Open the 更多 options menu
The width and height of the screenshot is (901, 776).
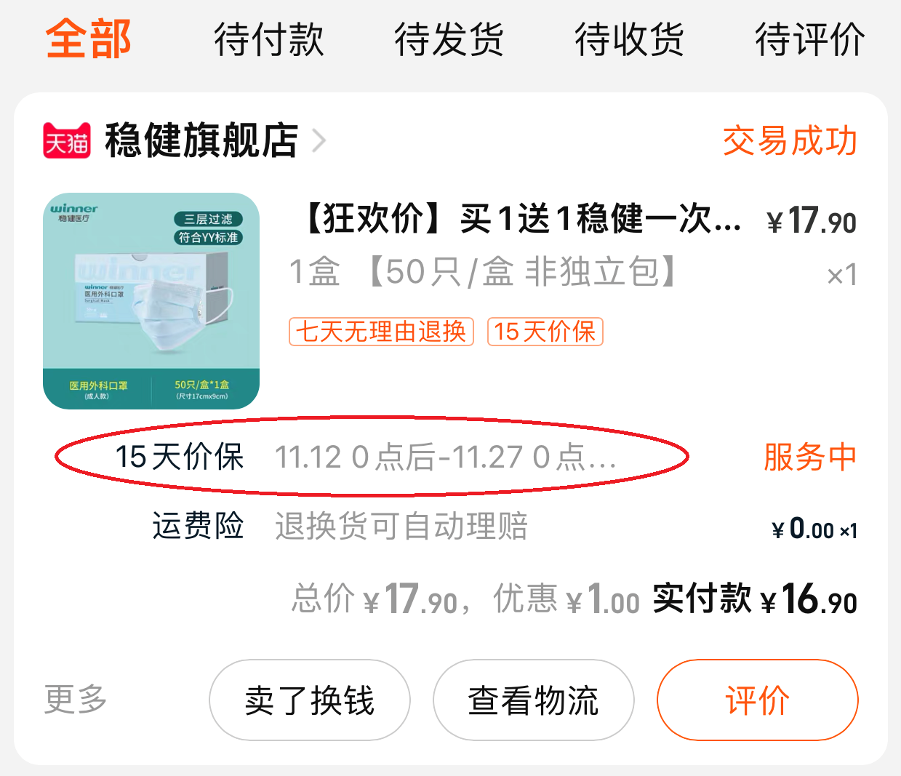[76, 700]
